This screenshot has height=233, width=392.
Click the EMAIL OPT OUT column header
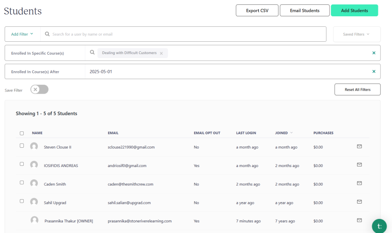click(x=207, y=133)
